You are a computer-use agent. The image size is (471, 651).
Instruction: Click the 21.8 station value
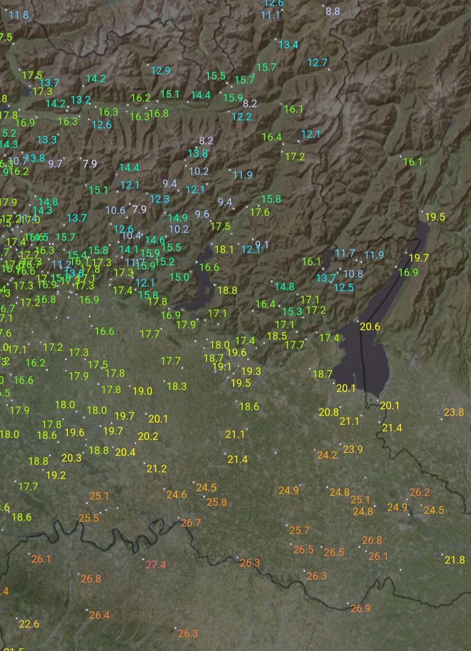pos(455,560)
